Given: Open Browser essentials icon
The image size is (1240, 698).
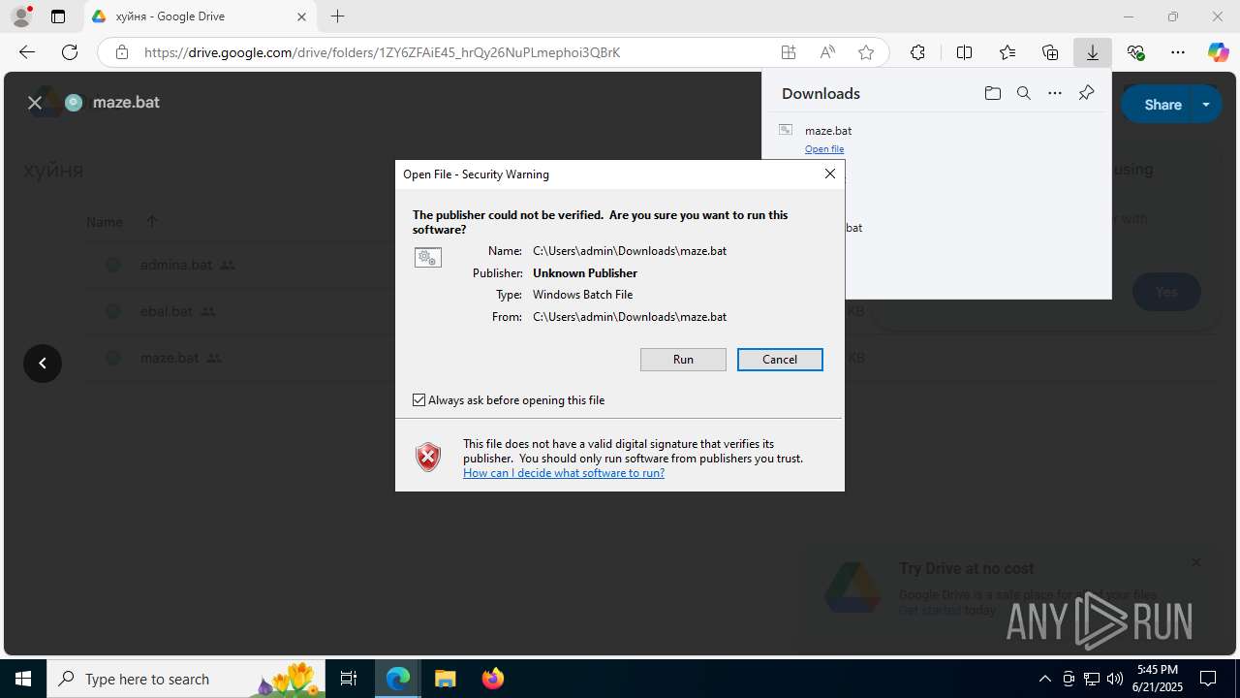Looking at the screenshot, I should coord(1135,52).
